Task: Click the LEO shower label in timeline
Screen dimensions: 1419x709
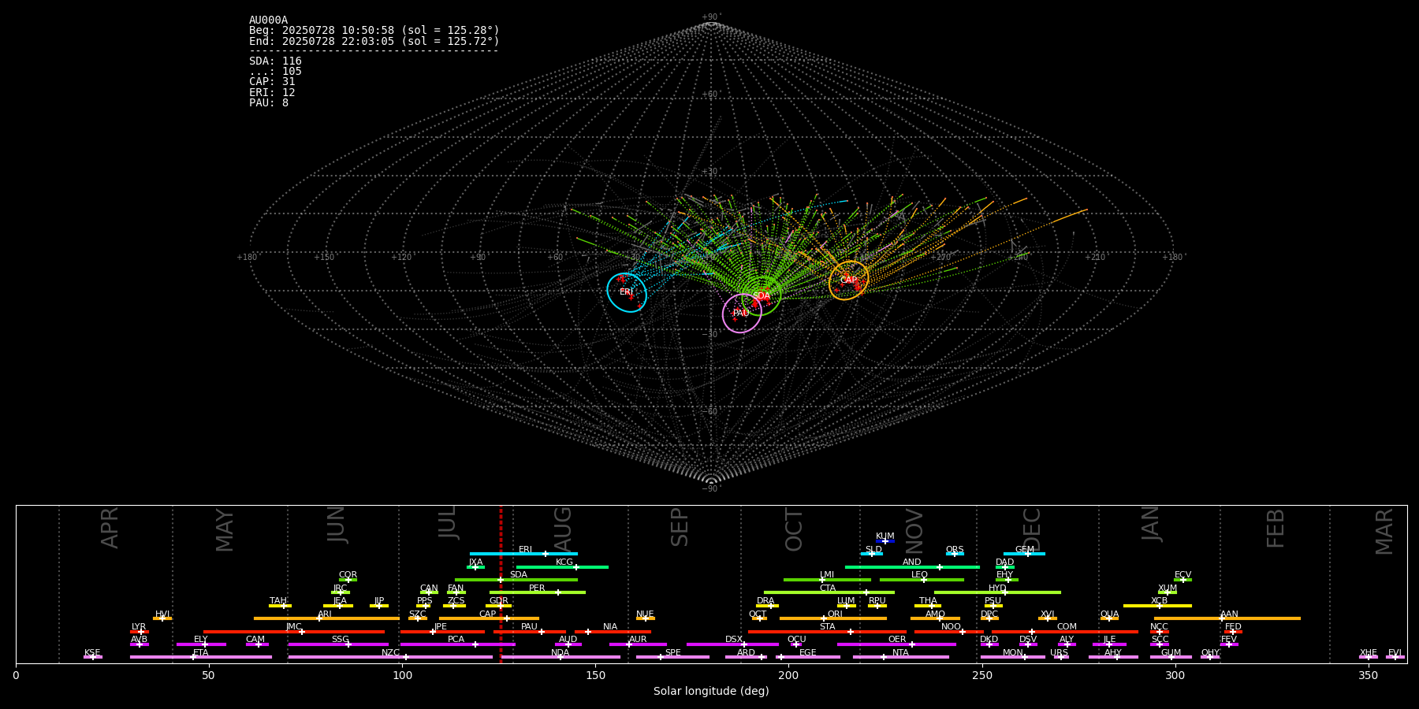Action: tap(920, 575)
